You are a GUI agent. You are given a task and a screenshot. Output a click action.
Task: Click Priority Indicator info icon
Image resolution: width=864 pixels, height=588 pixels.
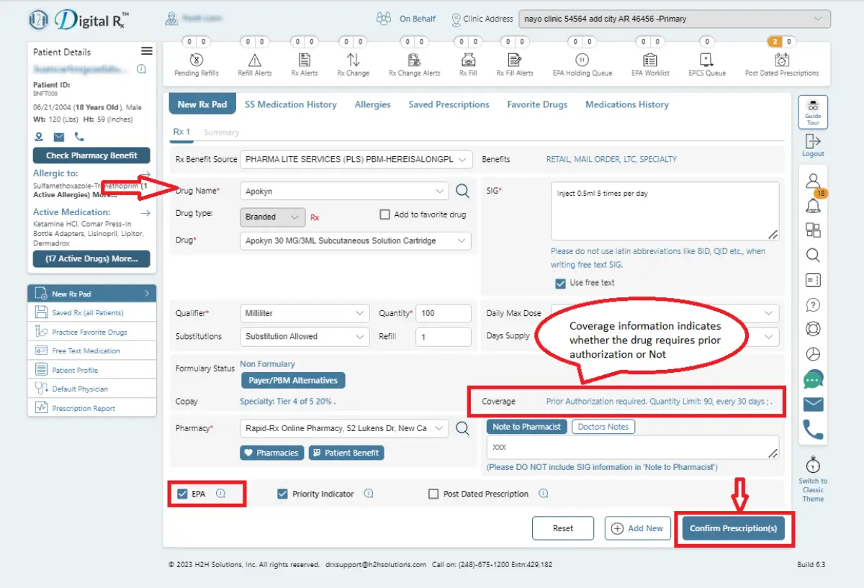369,494
